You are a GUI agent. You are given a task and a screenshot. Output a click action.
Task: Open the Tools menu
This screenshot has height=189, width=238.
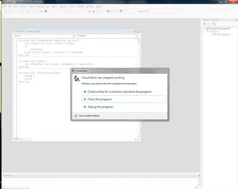click(x=72, y=6)
